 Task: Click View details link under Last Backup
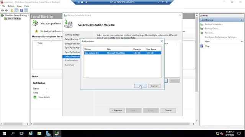[x=44, y=97]
